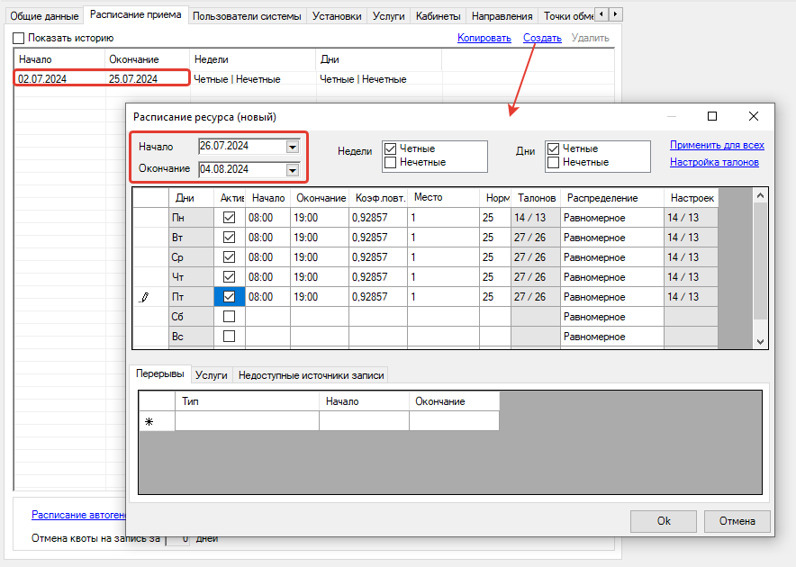Switch to the Услуги tab in dialog
The height and width of the screenshot is (567, 796).
point(212,375)
